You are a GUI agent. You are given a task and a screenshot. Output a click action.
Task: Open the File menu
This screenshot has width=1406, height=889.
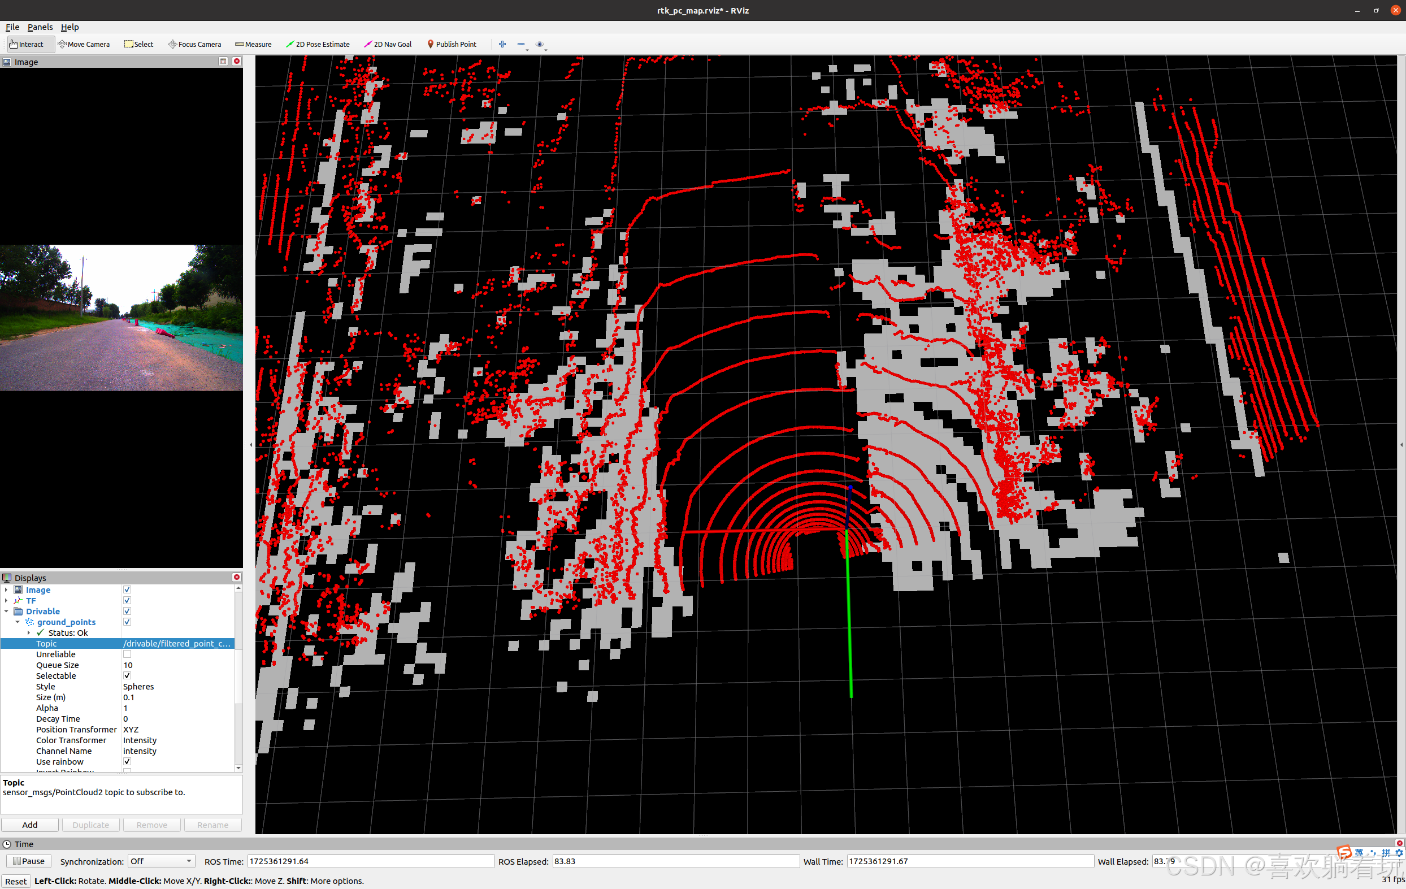coord(12,27)
